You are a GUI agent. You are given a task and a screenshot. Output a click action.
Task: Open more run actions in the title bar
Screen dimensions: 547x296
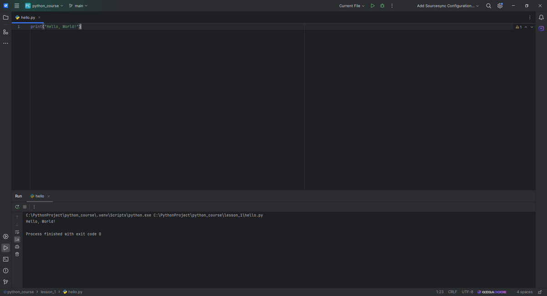tap(392, 6)
